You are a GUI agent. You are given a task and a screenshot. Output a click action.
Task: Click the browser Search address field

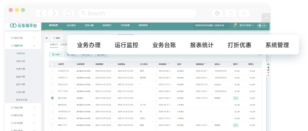(x=138, y=13)
